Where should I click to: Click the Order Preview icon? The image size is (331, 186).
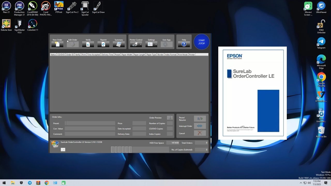pyautogui.click(x=170, y=118)
